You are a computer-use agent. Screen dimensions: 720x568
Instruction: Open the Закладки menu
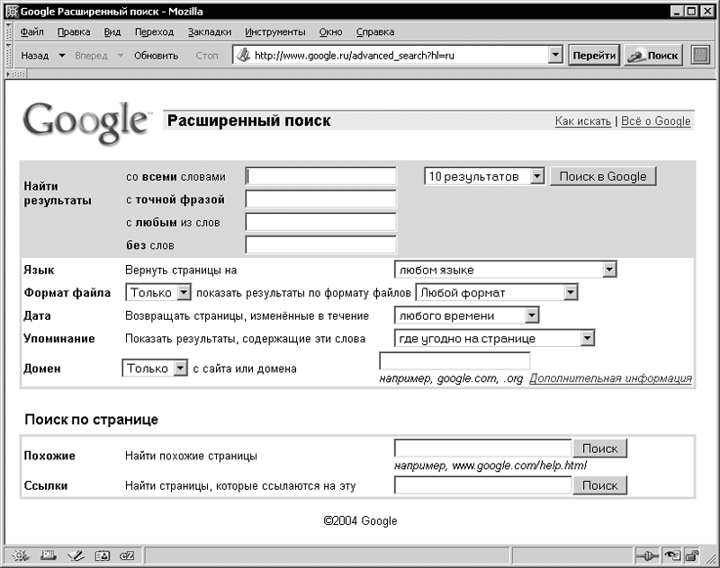[210, 31]
